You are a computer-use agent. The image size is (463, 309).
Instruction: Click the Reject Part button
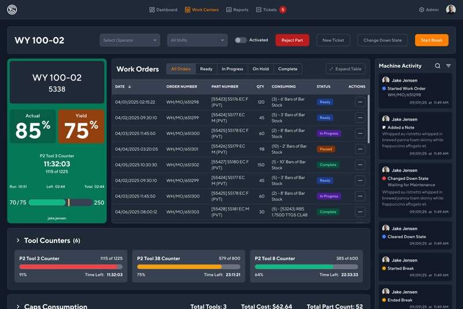[x=292, y=41]
